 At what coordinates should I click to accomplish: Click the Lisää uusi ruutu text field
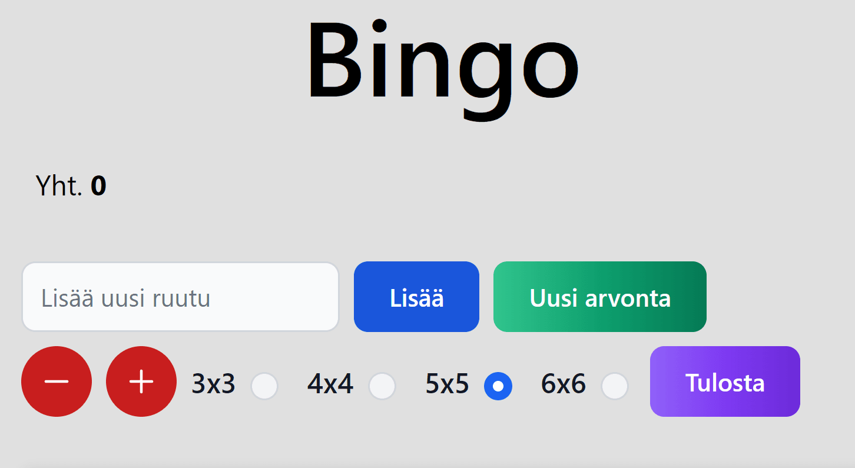[180, 297]
